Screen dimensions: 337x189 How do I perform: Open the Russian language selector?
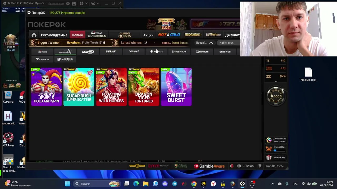pyautogui.click(x=245, y=166)
